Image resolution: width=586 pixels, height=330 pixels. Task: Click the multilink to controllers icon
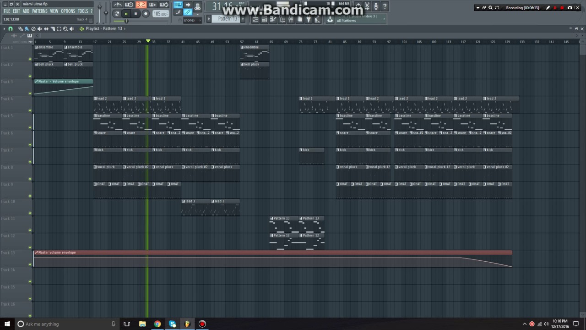(188, 11)
